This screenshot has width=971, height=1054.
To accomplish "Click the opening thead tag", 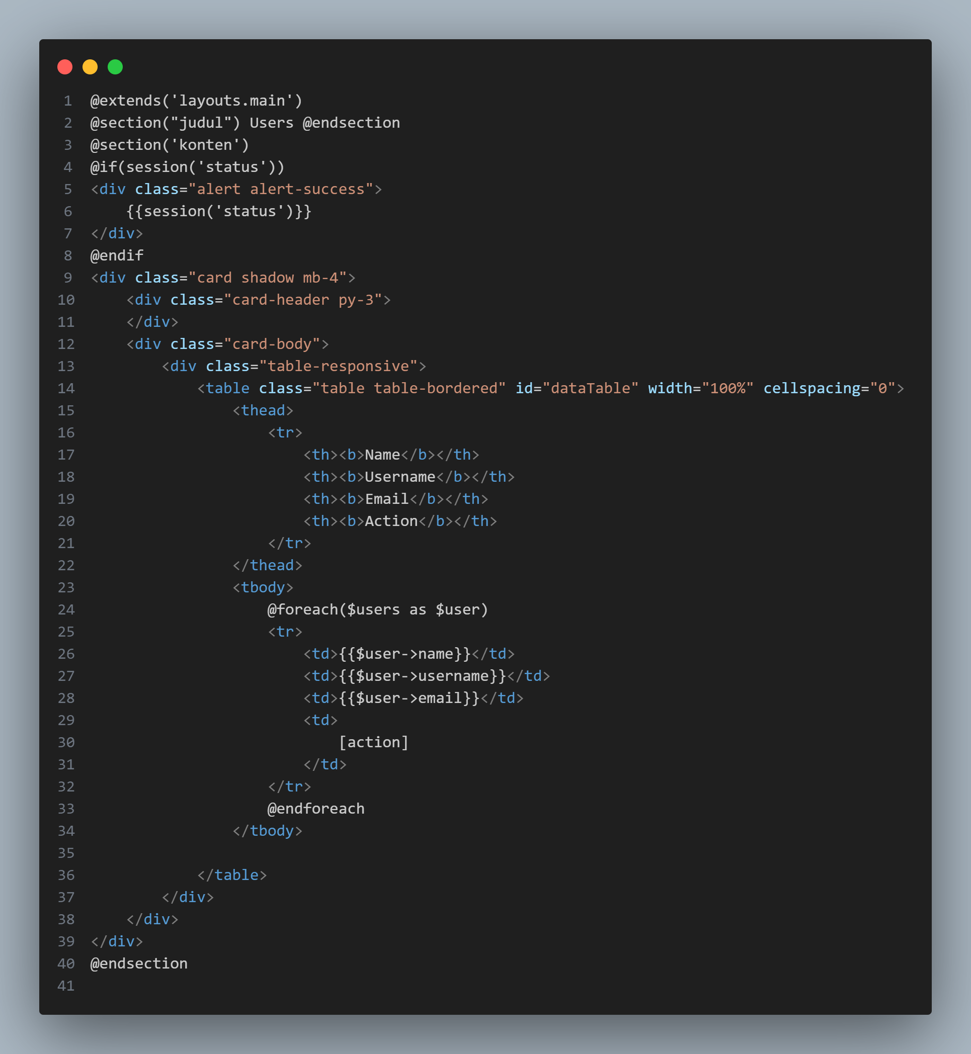I will click(263, 411).
